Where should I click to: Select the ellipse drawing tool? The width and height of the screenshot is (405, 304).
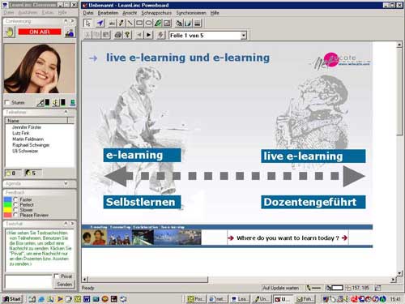[x=148, y=24]
